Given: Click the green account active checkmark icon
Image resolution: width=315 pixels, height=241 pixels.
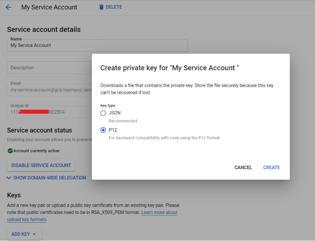Looking at the screenshot, I should (x=10, y=151).
